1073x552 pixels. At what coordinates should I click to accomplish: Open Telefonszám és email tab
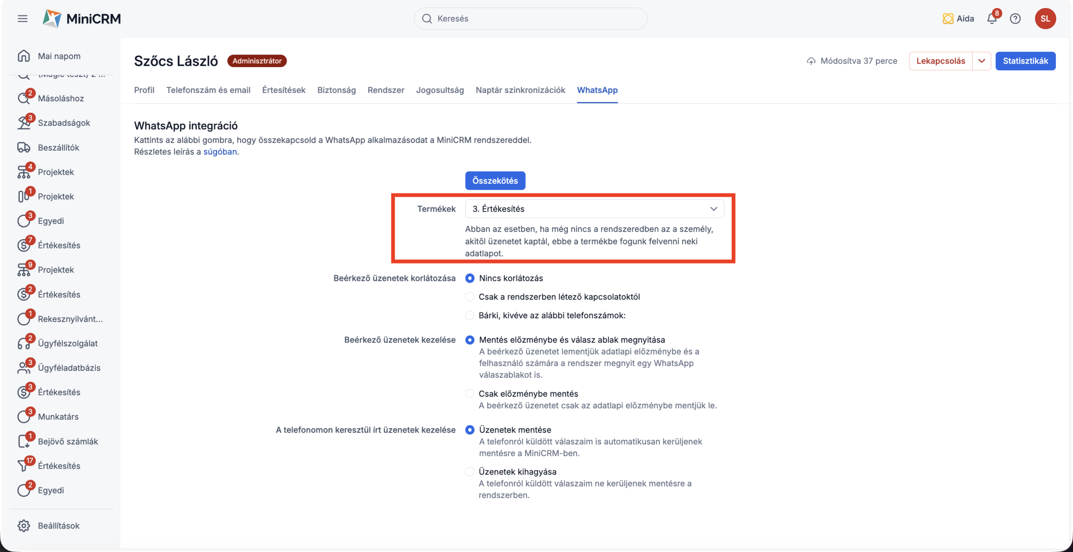[x=208, y=90]
